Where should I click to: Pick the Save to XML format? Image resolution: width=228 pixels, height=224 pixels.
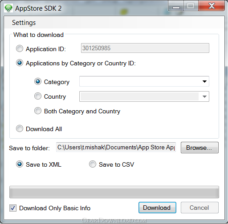(x=20, y=164)
